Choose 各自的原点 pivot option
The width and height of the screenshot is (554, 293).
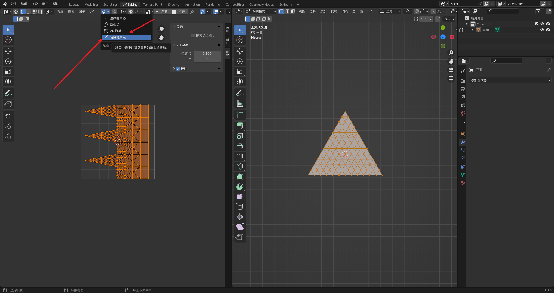tap(126, 37)
